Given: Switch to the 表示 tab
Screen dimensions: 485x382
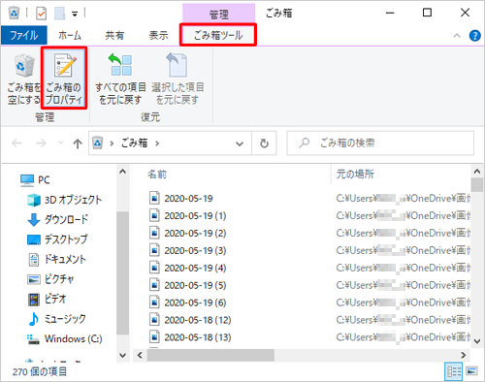Looking at the screenshot, I should click(x=158, y=35).
